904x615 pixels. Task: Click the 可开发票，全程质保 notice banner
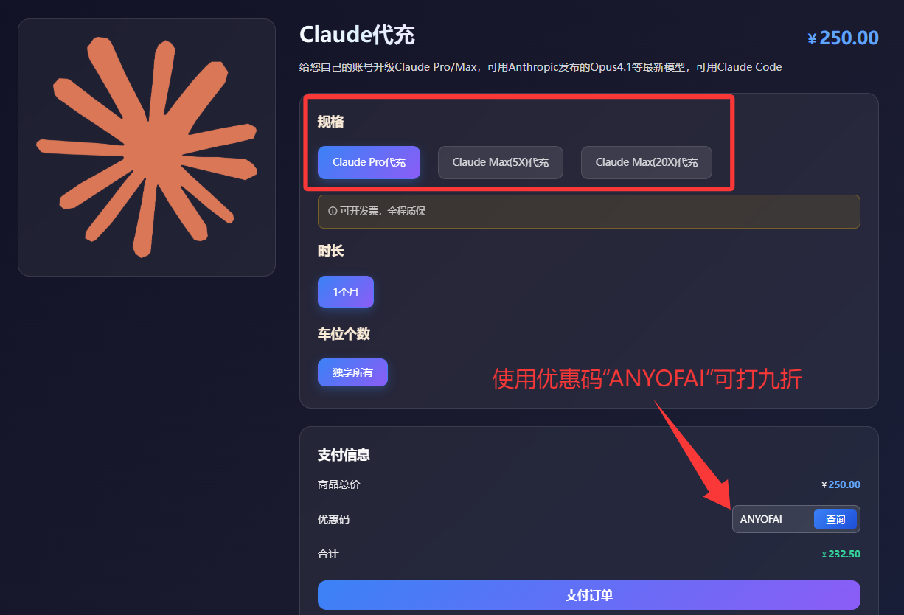589,212
